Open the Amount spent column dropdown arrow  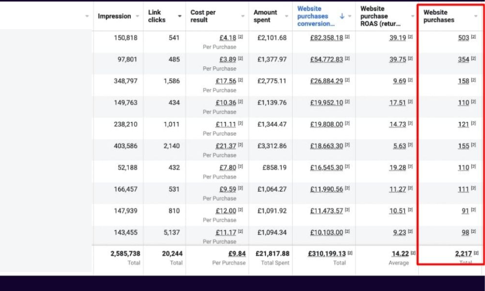286,16
